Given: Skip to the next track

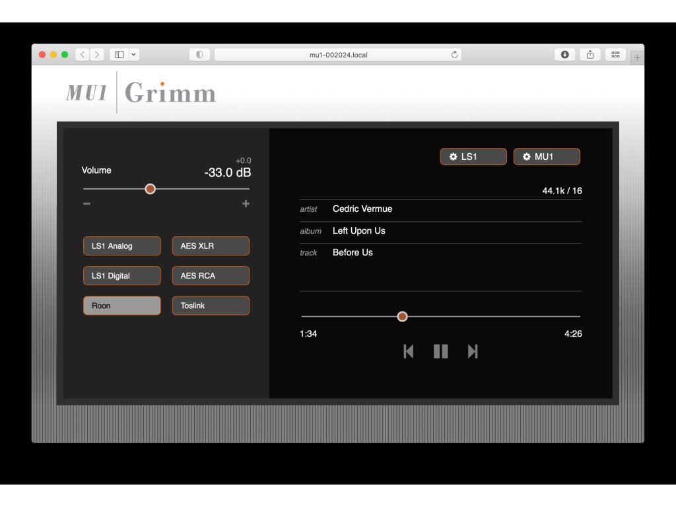Looking at the screenshot, I should click(x=473, y=351).
